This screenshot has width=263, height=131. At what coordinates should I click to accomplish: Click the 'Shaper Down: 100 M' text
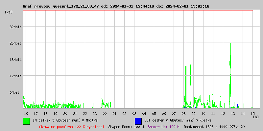126,127
